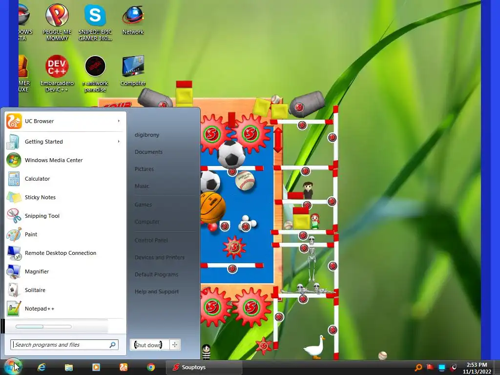Screen dimensions: 500x375
Task: Click the search magnifier in Start menu
Action: pyautogui.click(x=113, y=345)
